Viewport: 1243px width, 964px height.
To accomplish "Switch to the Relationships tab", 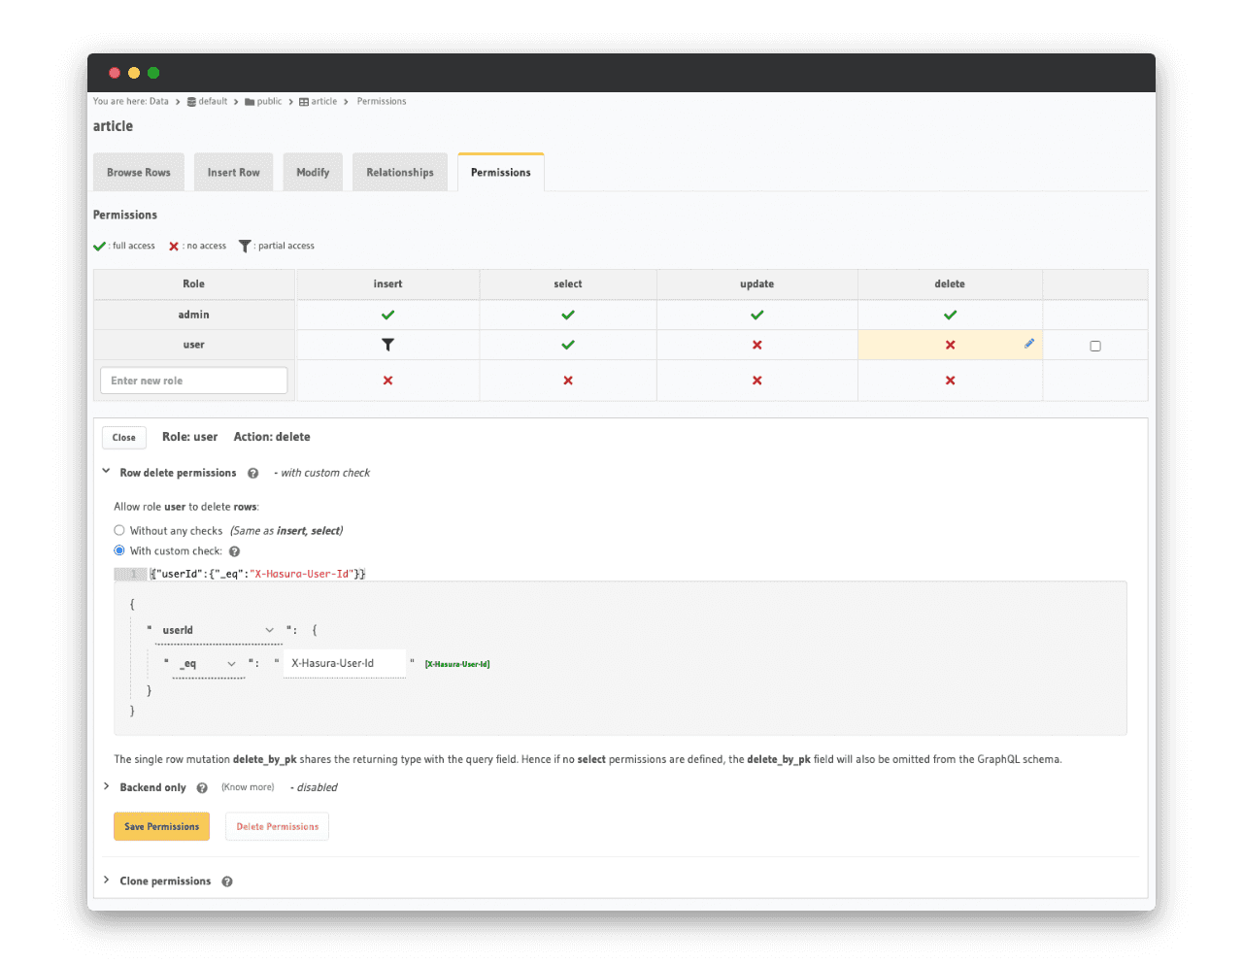I will tap(400, 173).
